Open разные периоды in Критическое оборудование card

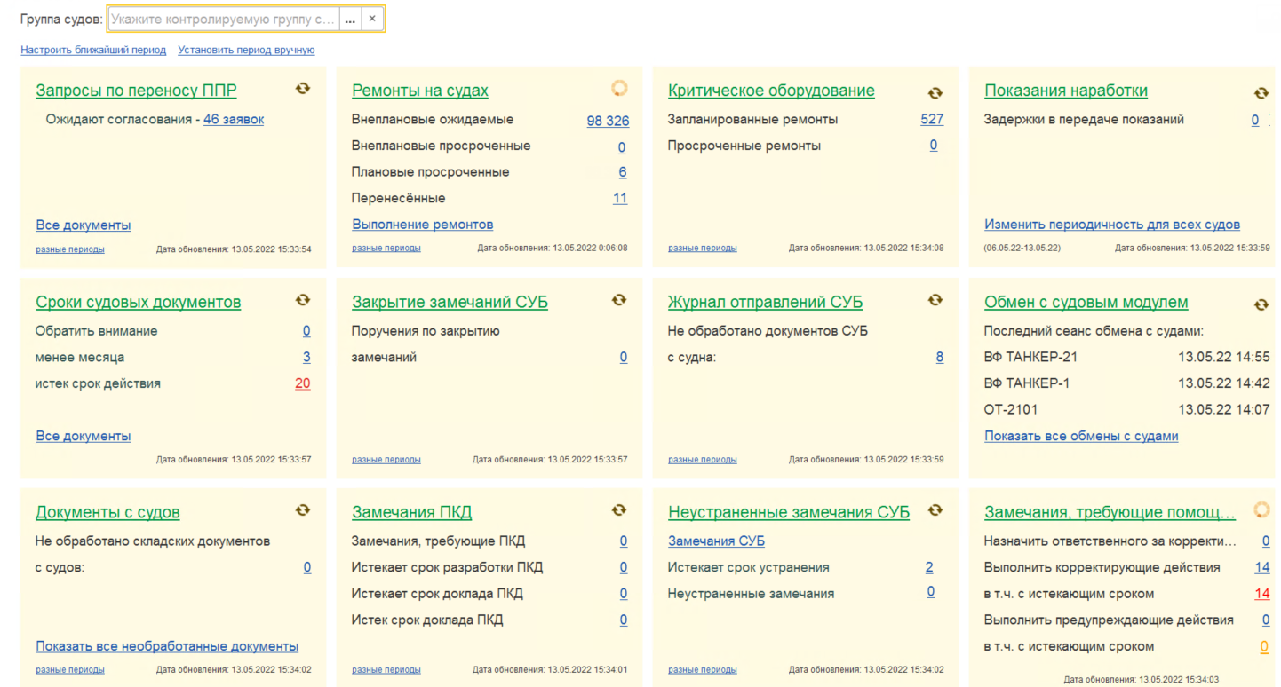click(703, 249)
